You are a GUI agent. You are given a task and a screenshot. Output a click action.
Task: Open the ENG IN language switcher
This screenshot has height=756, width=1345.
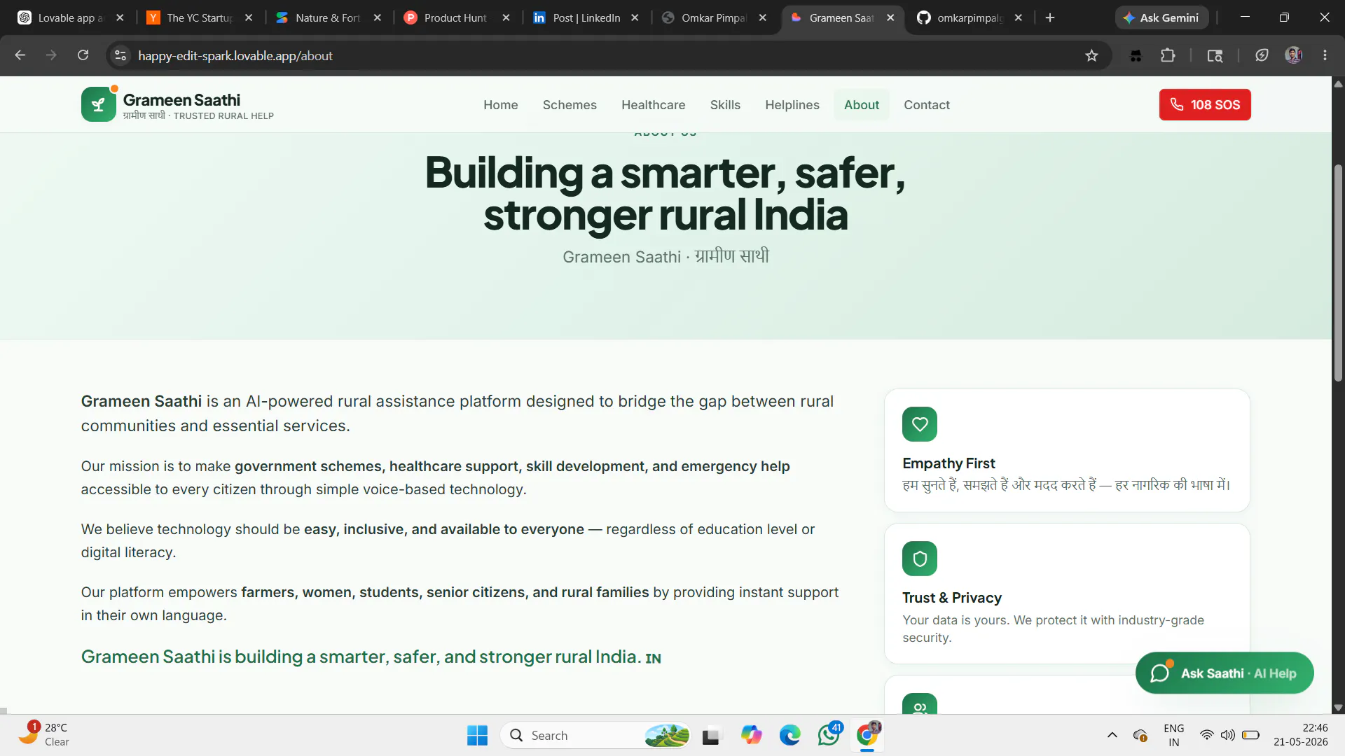coord(1173,735)
